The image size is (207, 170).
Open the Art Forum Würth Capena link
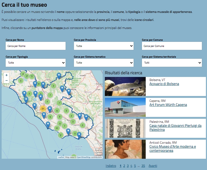(168, 105)
